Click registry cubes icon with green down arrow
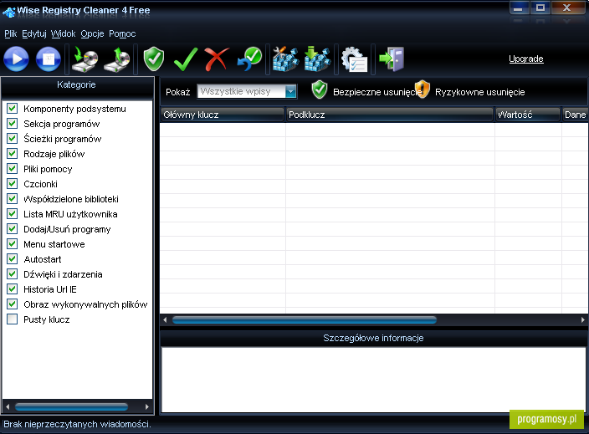The width and height of the screenshot is (589, 434). pos(317,59)
